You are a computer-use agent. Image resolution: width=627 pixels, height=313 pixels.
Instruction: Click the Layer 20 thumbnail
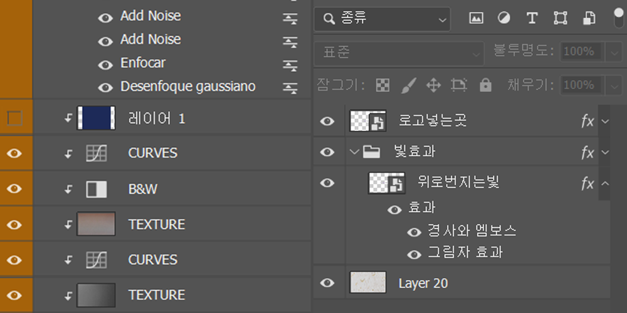(368, 283)
